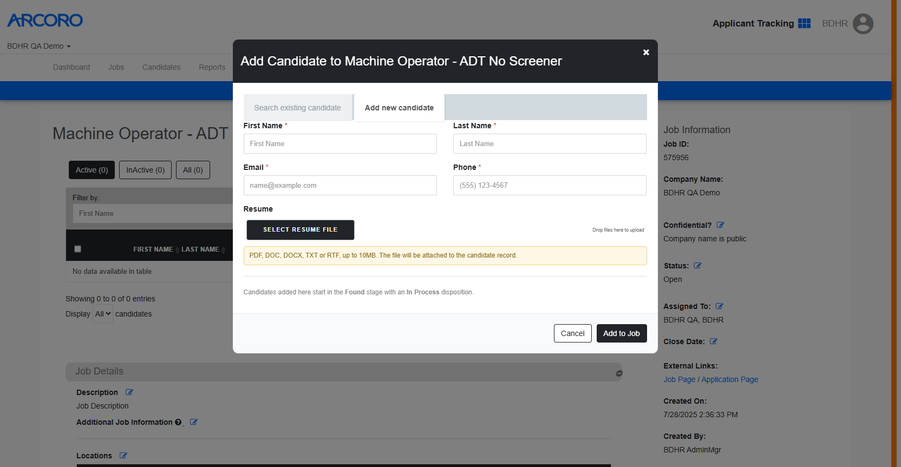Edit the job Status pencil icon
The image size is (901, 467).
click(697, 266)
